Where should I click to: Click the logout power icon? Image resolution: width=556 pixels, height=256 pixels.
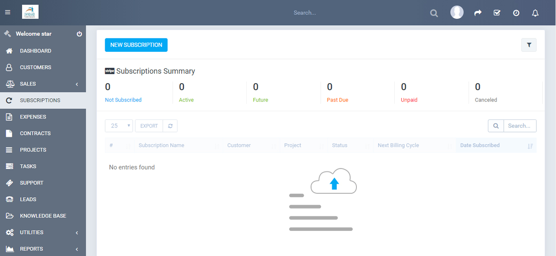click(79, 34)
